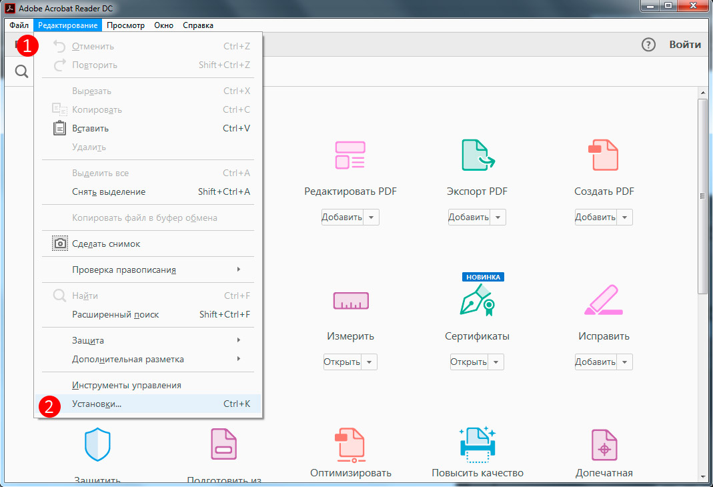This screenshot has height=487, width=713.
Task: Expand dropdown arrow next to Redact Add
Action: tap(625, 362)
